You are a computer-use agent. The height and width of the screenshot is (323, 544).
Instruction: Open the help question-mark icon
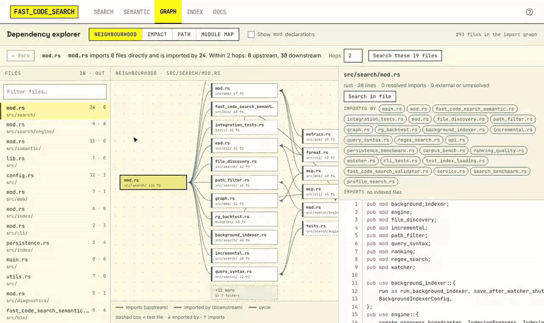[529, 12]
